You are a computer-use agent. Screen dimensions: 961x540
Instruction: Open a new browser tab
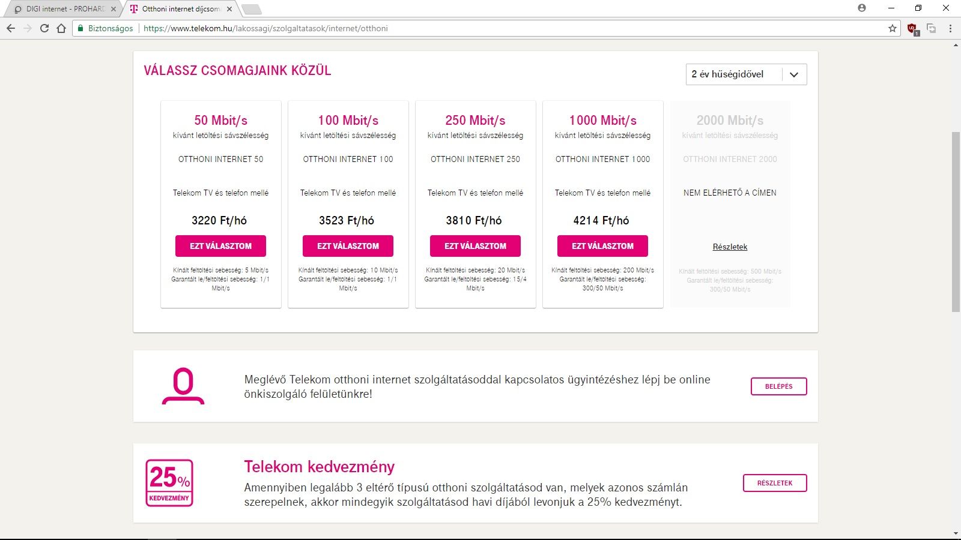(x=251, y=9)
